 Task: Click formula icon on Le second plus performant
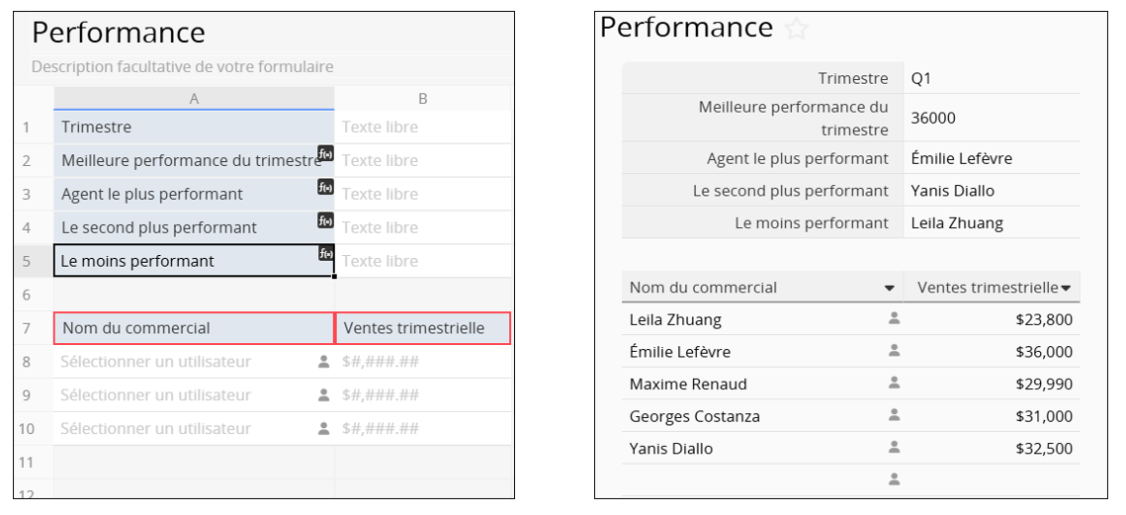pyautogui.click(x=325, y=220)
